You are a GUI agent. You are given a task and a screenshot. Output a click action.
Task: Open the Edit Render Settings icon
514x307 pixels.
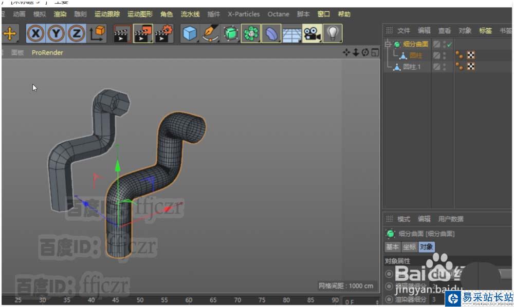(x=163, y=33)
